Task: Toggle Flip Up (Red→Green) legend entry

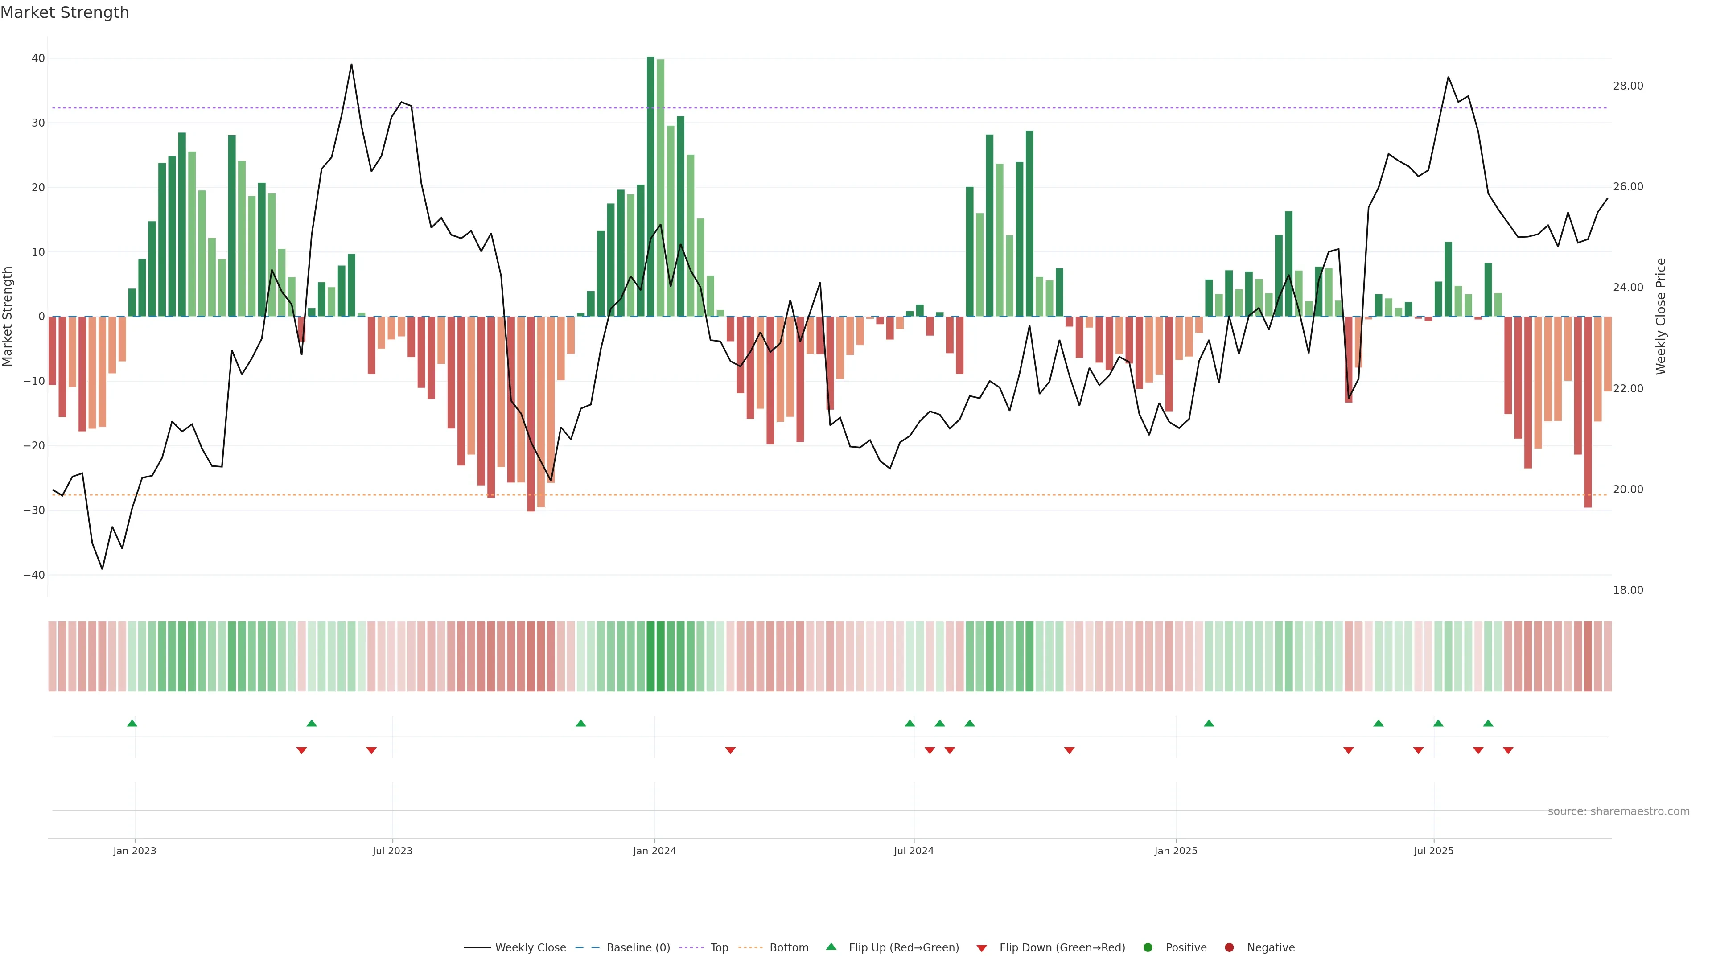Action: [x=903, y=948]
